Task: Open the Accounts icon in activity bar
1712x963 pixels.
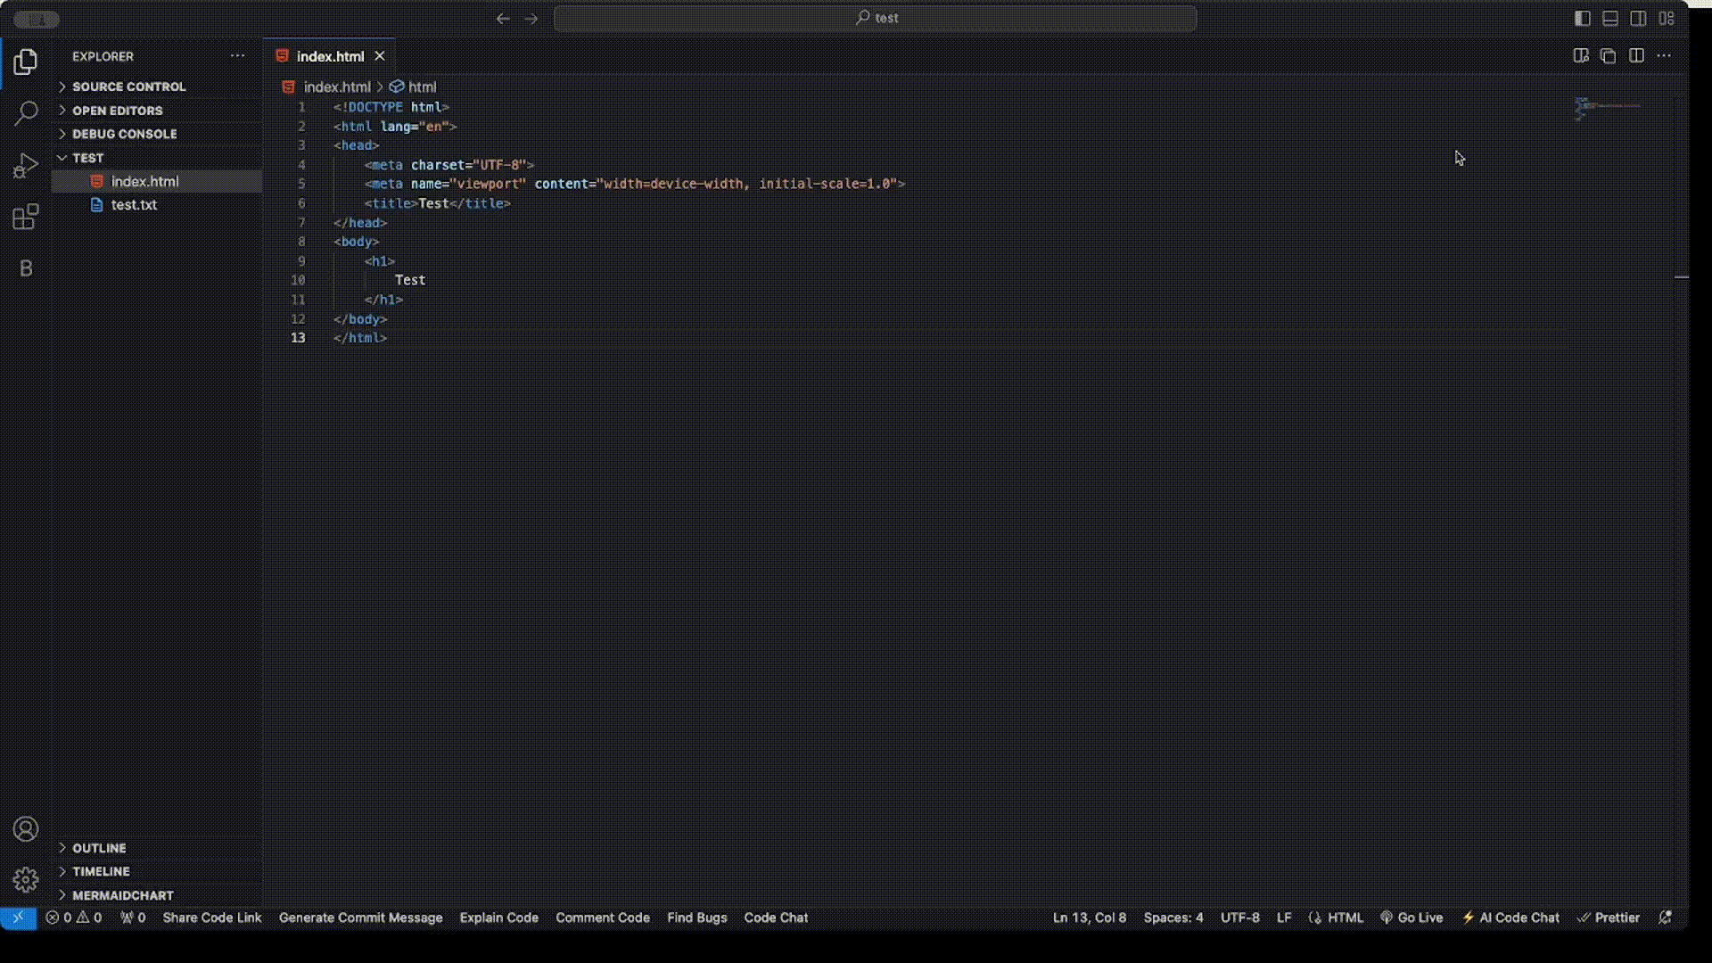Action: point(26,829)
